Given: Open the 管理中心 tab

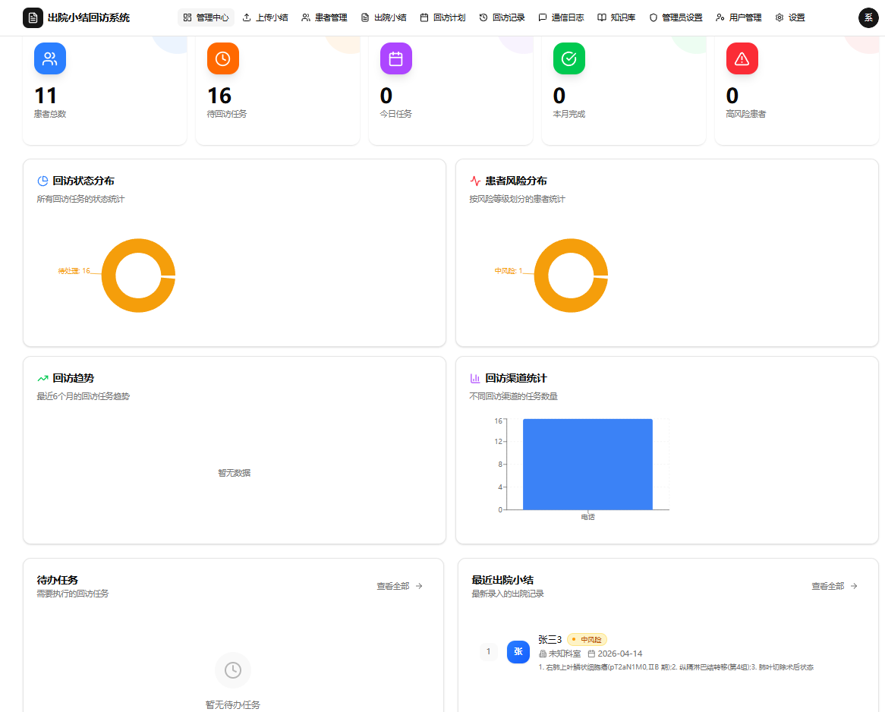Looking at the screenshot, I should pos(206,17).
